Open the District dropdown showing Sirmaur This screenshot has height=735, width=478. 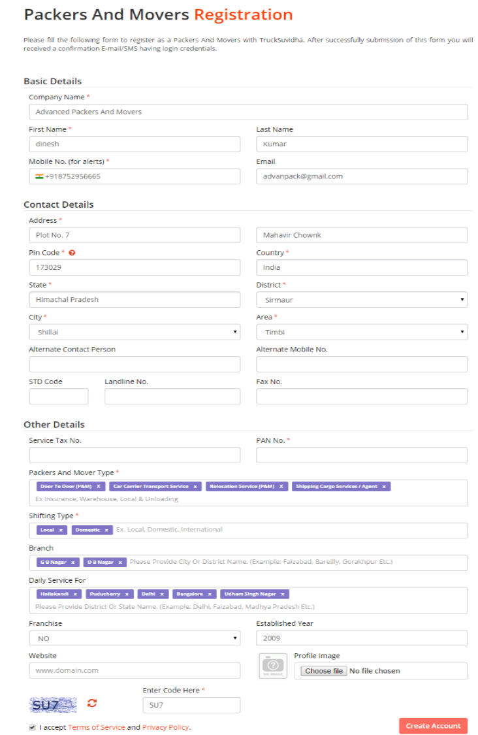[x=361, y=300]
